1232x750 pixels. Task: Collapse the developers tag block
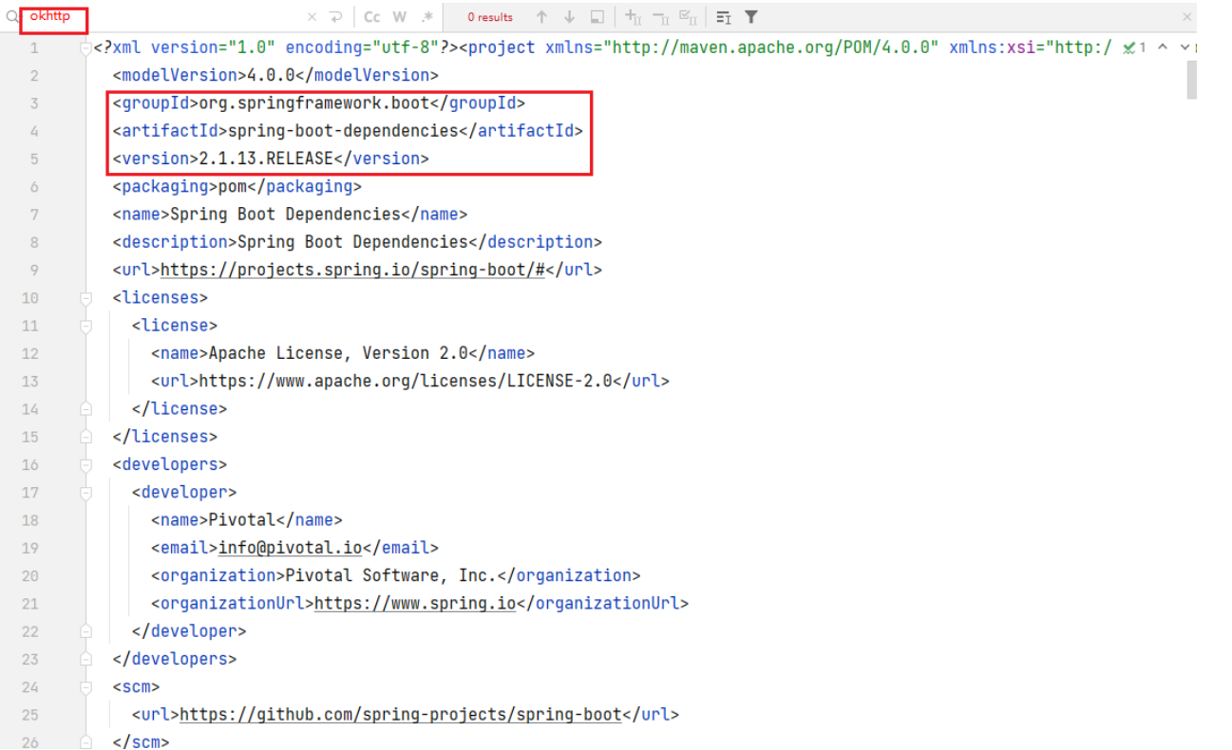86,465
